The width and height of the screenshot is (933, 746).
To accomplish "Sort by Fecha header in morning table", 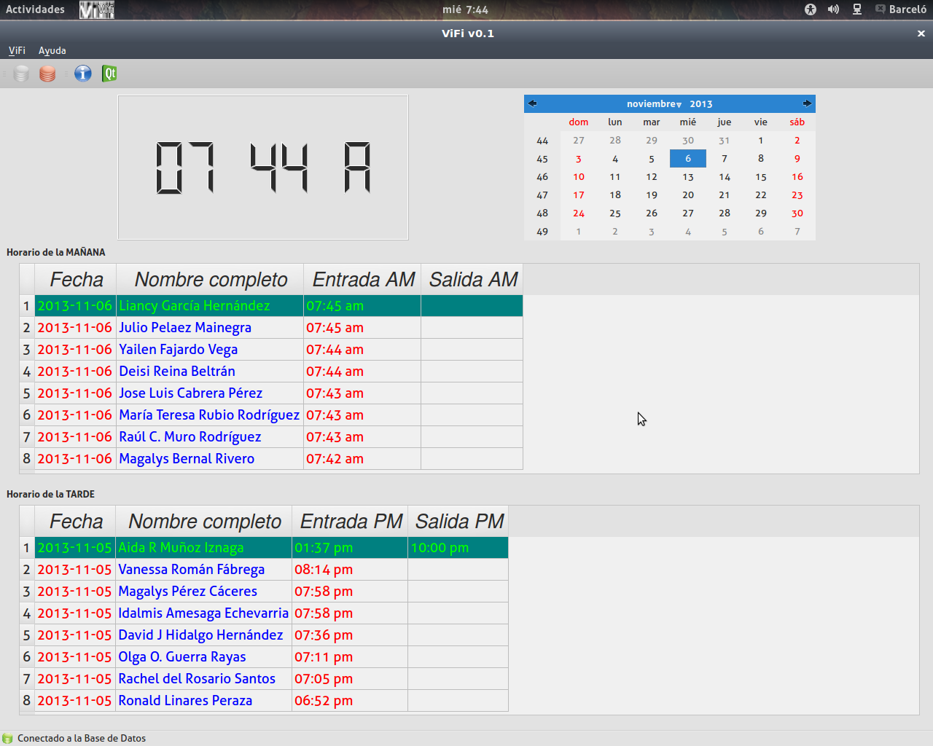I will (x=76, y=280).
